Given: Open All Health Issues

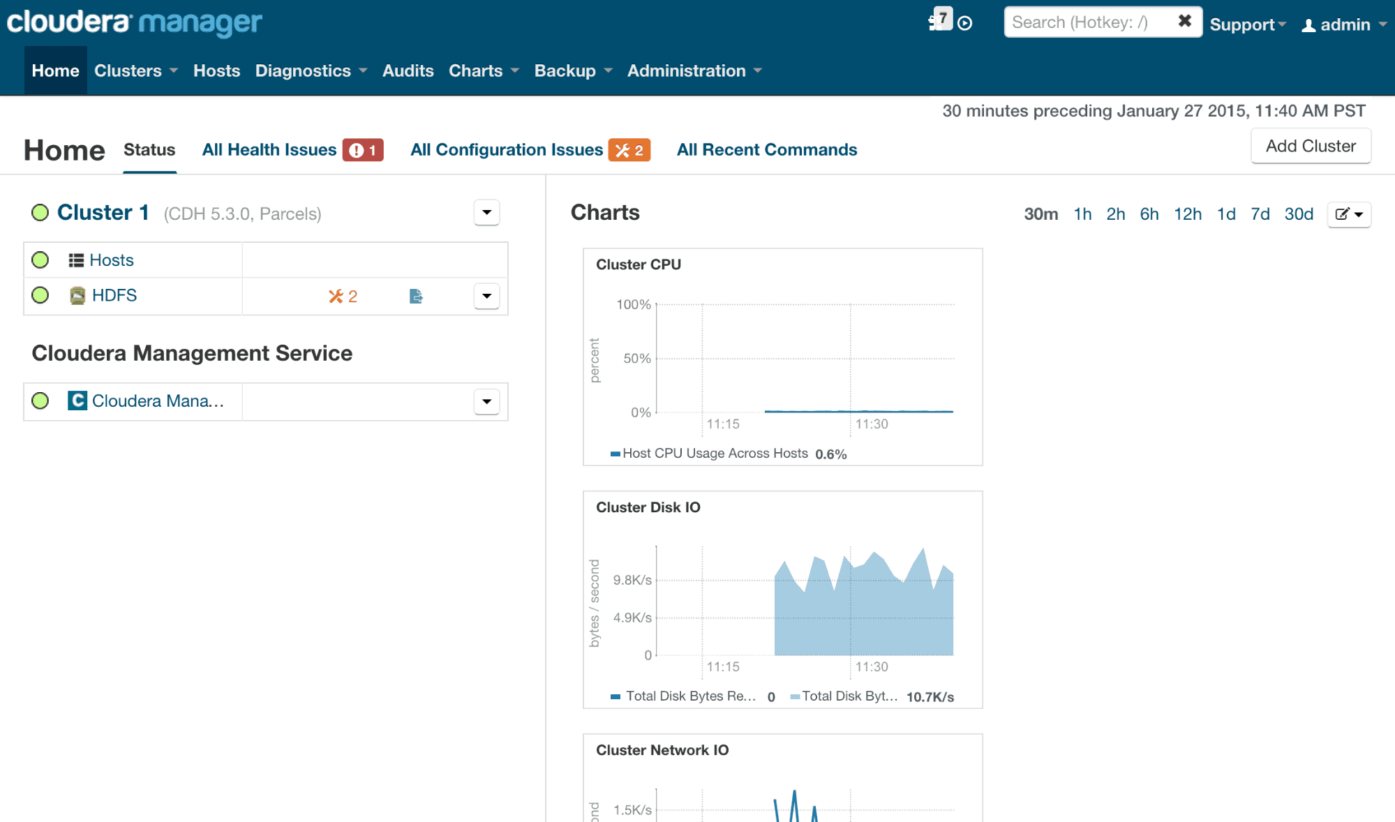Looking at the screenshot, I should point(270,149).
